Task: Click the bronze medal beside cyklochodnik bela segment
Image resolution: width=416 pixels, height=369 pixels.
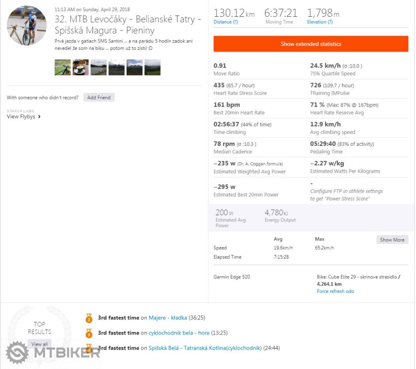Action: coord(89,333)
